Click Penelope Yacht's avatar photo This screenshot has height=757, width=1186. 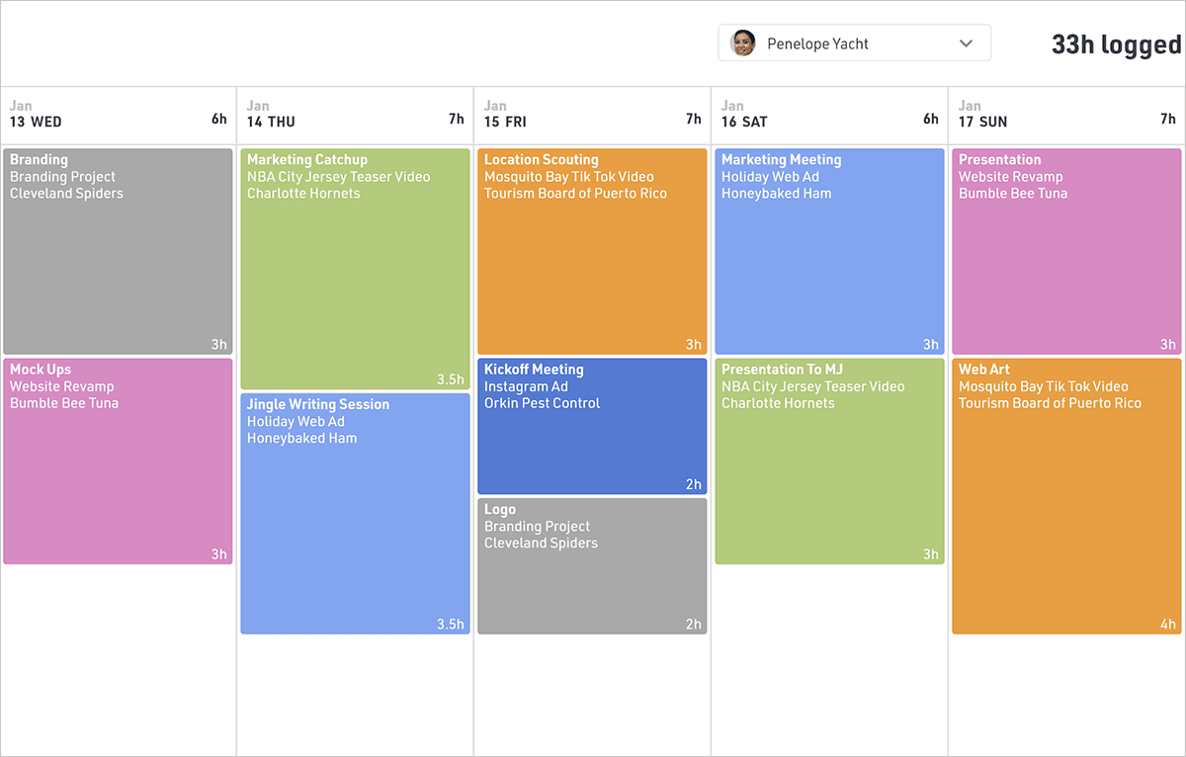[742, 43]
